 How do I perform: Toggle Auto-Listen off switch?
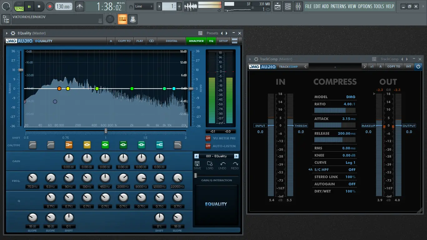coord(208,146)
